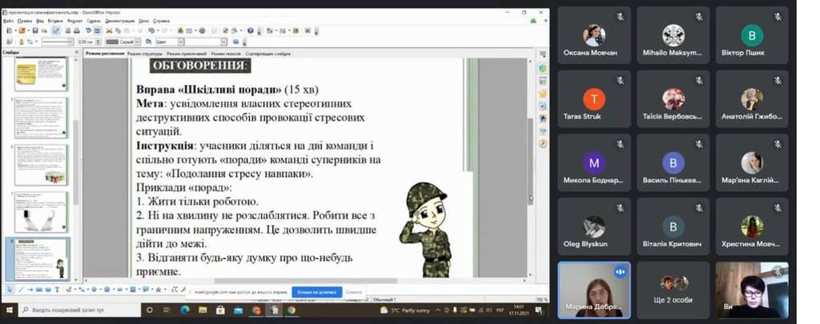Open the line style dropdown

tap(58, 42)
